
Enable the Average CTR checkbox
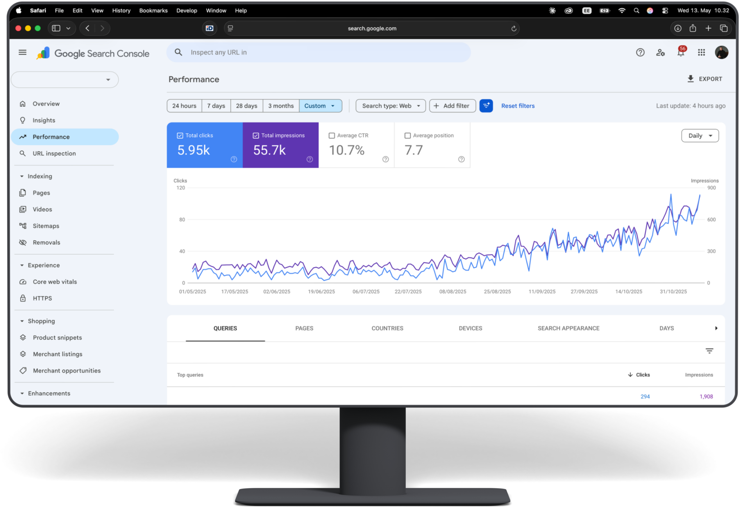coord(332,136)
